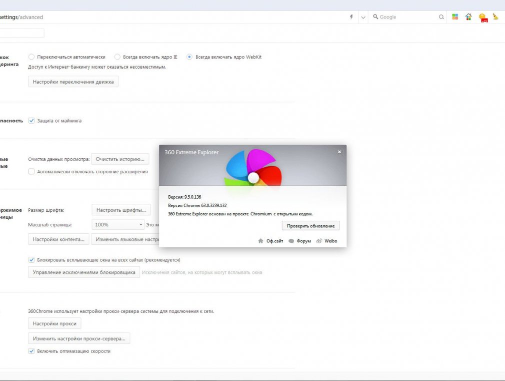Screen dimensions: 505x381
Task: Click the magnifier icon left of Google
Action: 375,17
